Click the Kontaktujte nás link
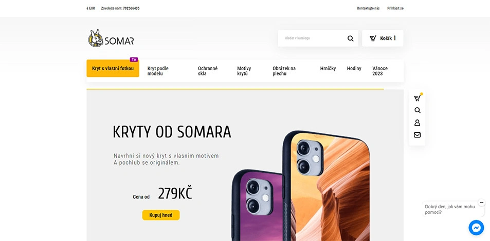This screenshot has width=490, height=241. (x=369, y=8)
